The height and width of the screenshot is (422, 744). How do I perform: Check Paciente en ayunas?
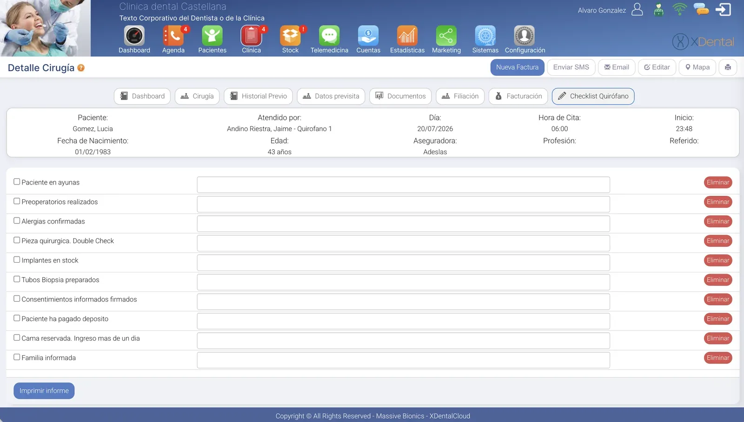point(17,182)
